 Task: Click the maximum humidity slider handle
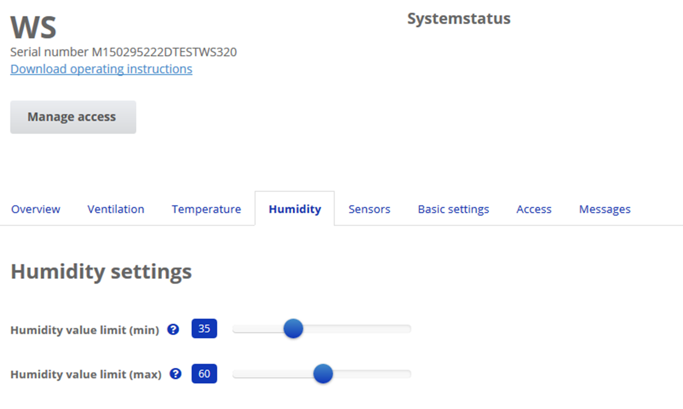pyautogui.click(x=323, y=374)
